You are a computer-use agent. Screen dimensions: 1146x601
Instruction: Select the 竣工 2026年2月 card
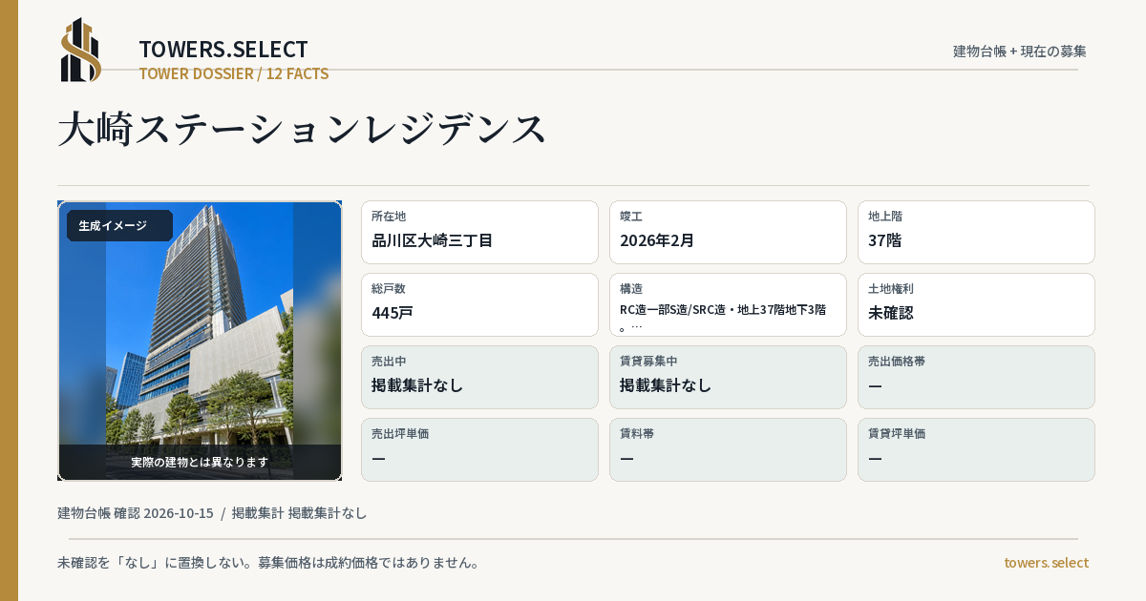[728, 232]
